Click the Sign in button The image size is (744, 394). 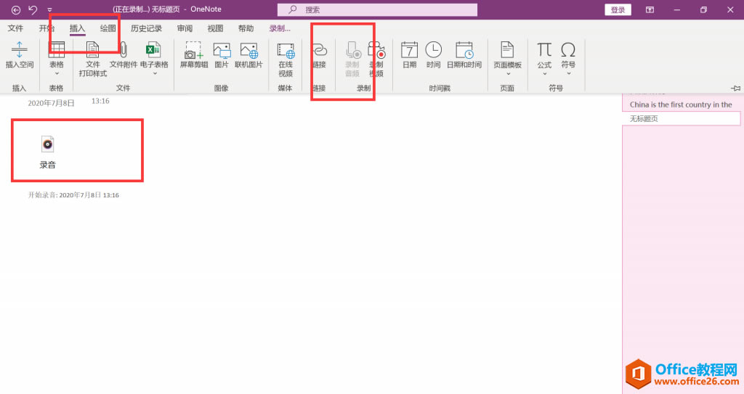(x=618, y=9)
